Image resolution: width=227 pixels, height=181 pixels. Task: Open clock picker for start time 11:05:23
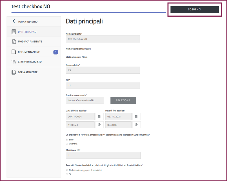coord(99,125)
